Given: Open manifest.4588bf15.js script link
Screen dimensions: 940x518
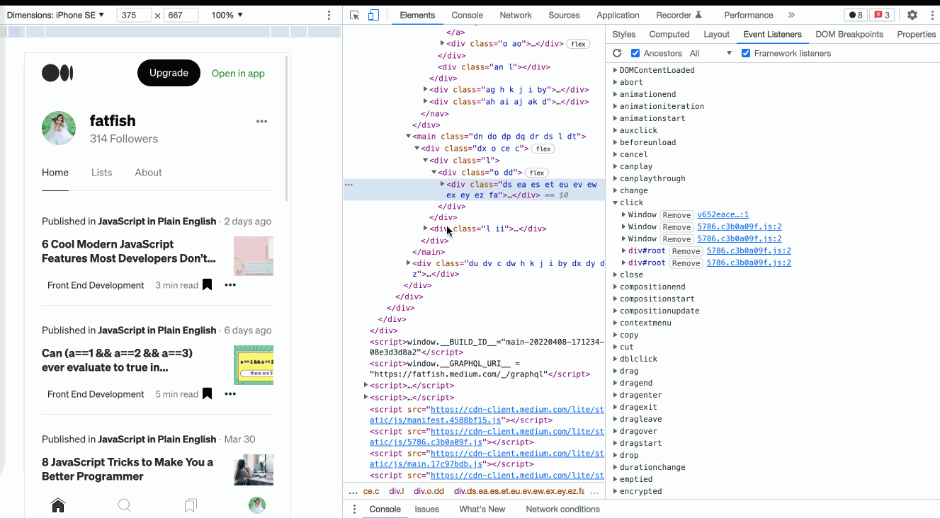Looking at the screenshot, I should coord(436,420).
